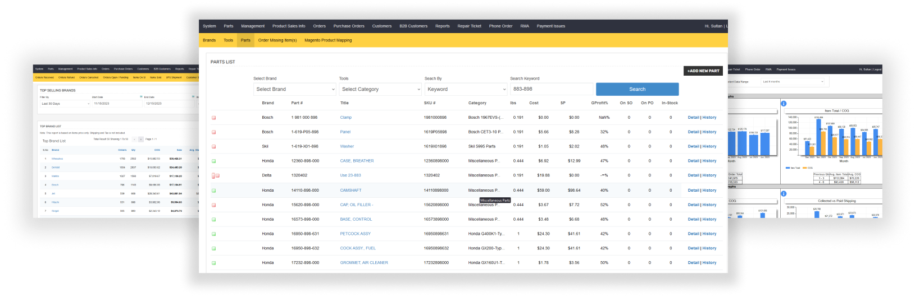Screen dimensions: 915x297
Task: Open Last 6 months date range dropdown
Action: click(x=793, y=82)
